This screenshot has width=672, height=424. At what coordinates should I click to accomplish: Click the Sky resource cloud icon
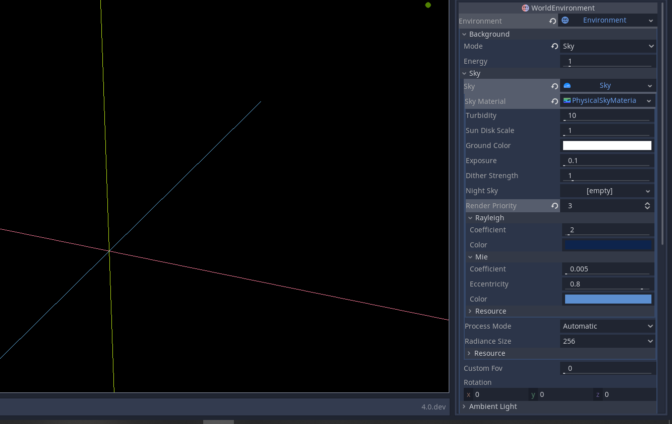point(567,85)
